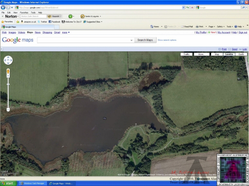Image resolution: width=249 pixels, height=186 pixels.
Task: Open the Facebook bookmark
Action: (x=54, y=22)
